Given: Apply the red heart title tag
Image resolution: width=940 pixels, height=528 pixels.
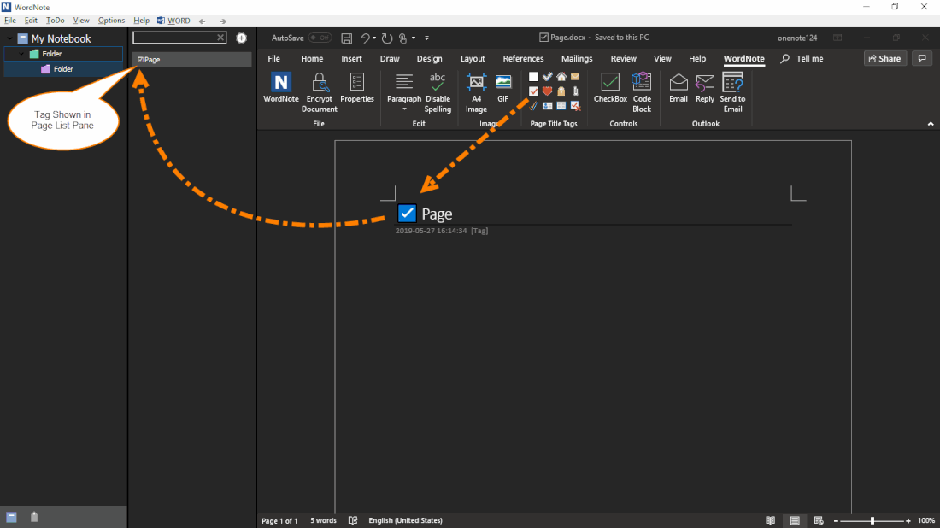Looking at the screenshot, I should point(547,91).
